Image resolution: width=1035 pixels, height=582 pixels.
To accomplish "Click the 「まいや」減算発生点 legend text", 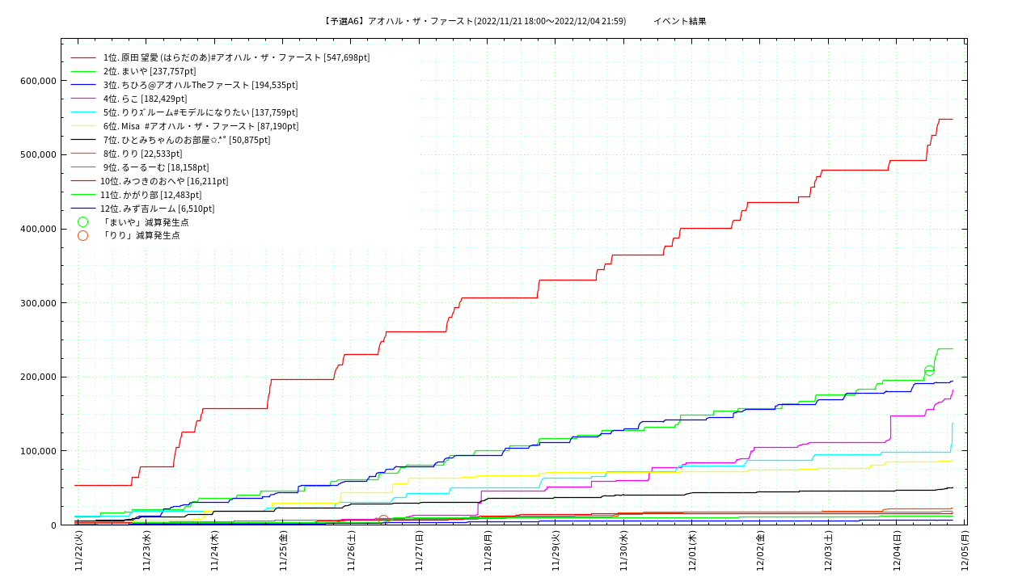I will (x=145, y=222).
